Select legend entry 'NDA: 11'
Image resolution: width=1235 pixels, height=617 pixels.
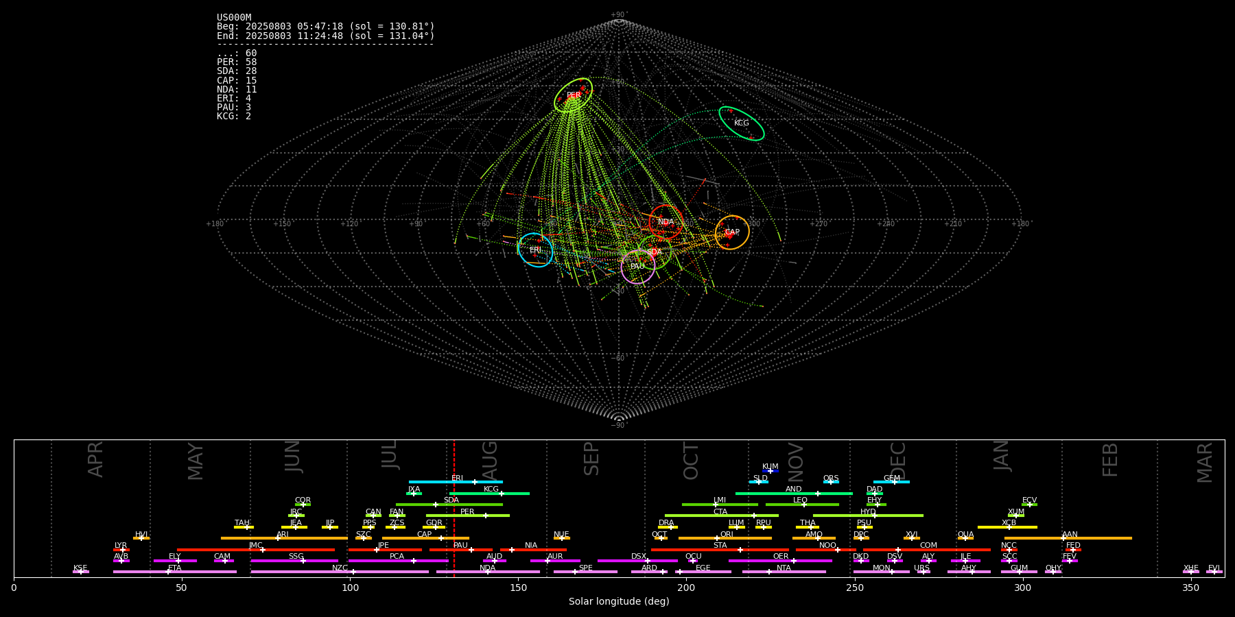pyautogui.click(x=237, y=89)
